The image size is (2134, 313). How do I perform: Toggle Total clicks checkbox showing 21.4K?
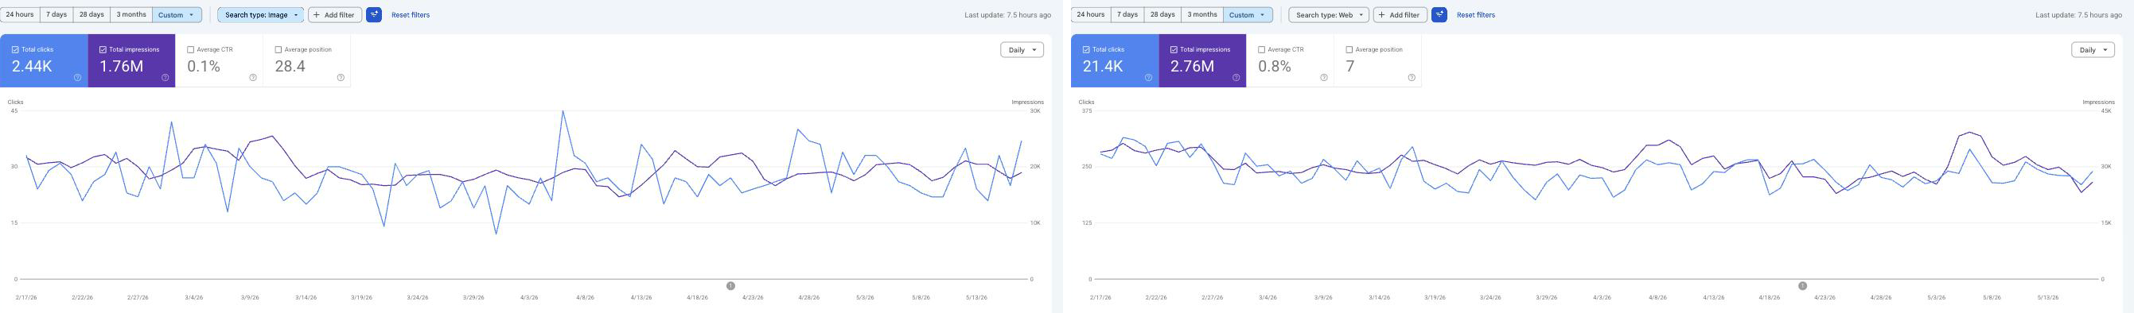point(1086,50)
